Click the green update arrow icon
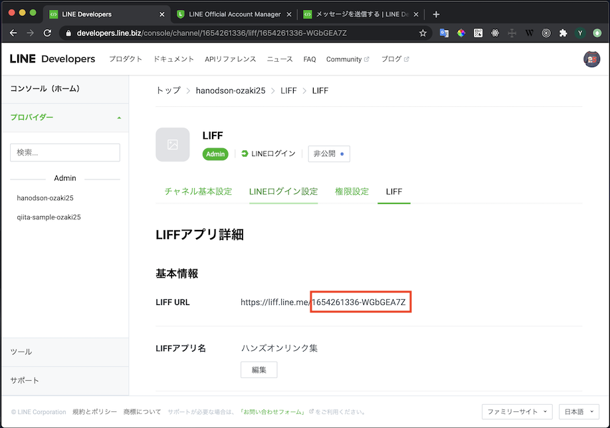 coord(597,33)
